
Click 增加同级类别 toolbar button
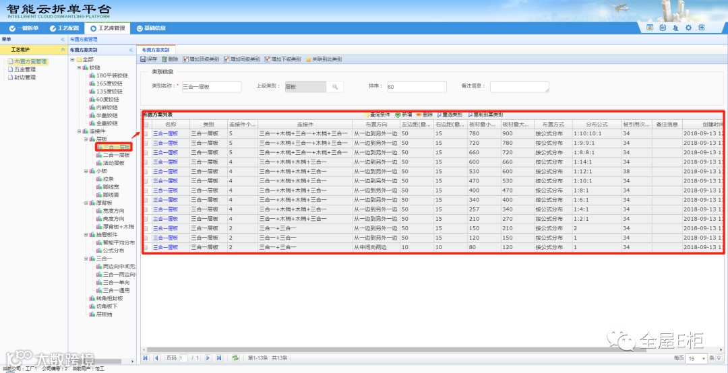click(x=242, y=59)
